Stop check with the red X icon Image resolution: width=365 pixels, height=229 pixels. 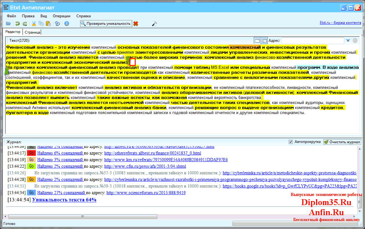pos(136,24)
